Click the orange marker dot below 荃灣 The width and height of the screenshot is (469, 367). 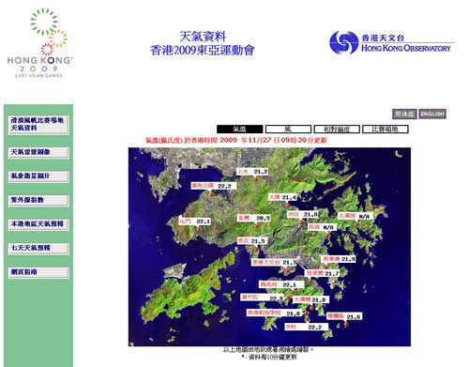257,226
